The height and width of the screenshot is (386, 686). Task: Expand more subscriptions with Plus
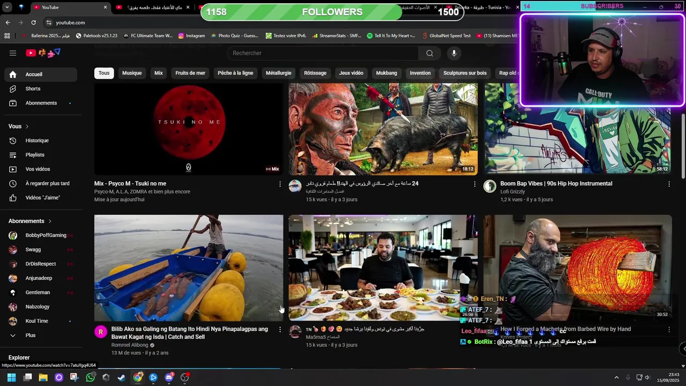[x=41, y=336]
